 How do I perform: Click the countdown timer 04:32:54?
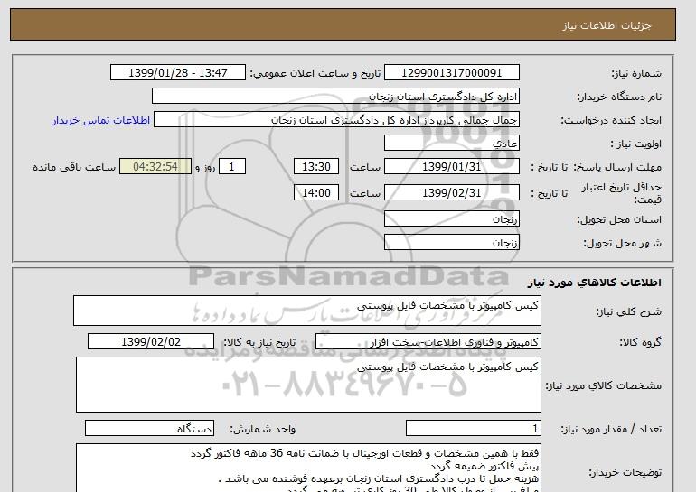click(x=155, y=167)
